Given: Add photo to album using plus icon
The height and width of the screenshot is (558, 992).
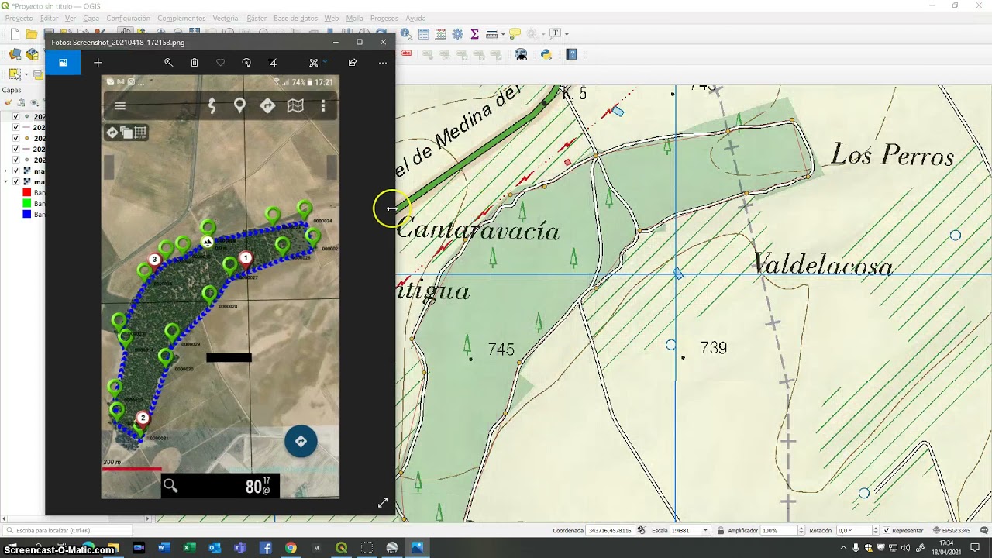Looking at the screenshot, I should pos(98,63).
